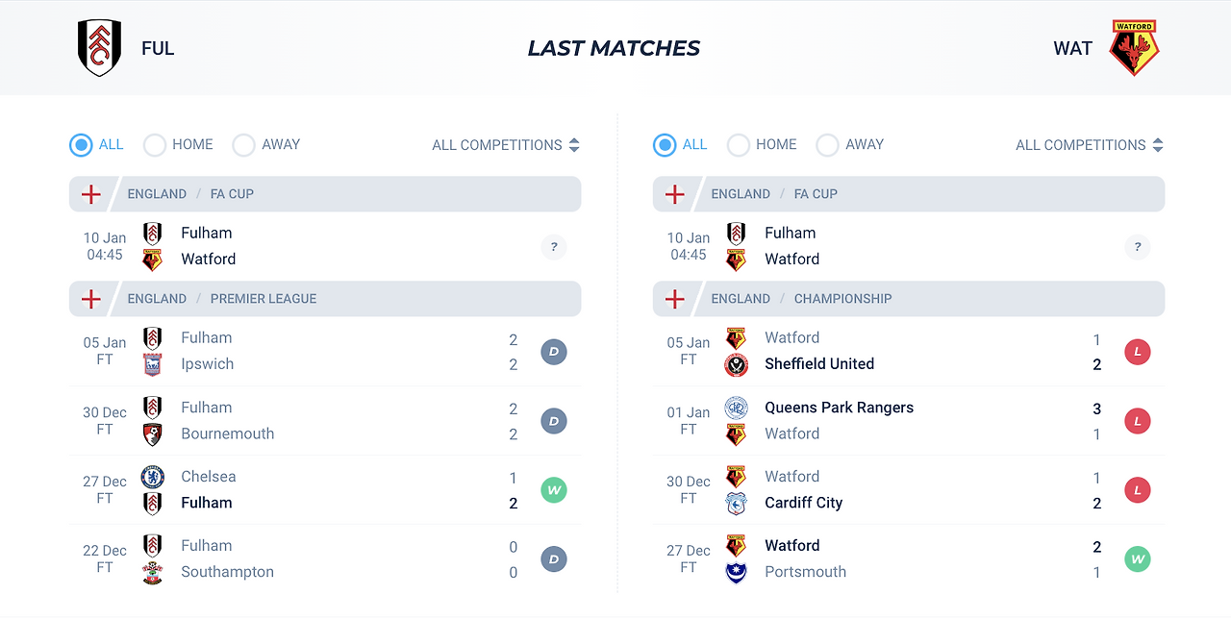
Task: Click the Fulham crest in the header
Action: point(99,48)
